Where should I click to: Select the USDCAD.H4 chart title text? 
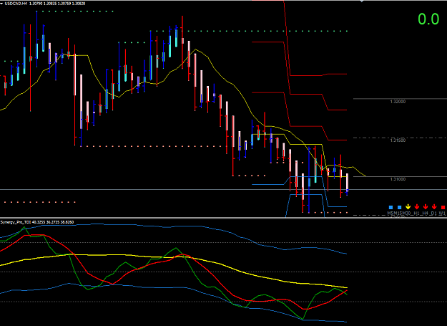pyautogui.click(x=16, y=4)
